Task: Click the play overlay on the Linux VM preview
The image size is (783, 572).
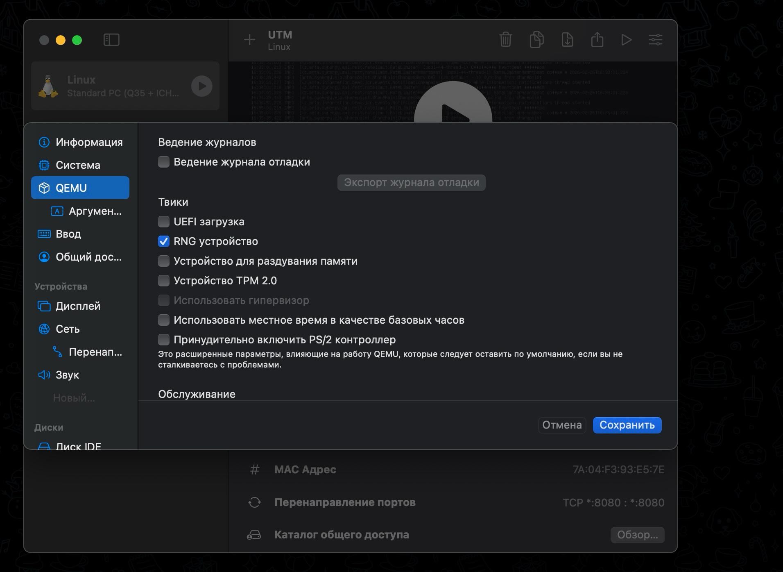Action: click(x=201, y=86)
